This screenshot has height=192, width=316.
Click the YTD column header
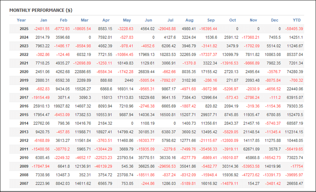click(x=297, y=20)
